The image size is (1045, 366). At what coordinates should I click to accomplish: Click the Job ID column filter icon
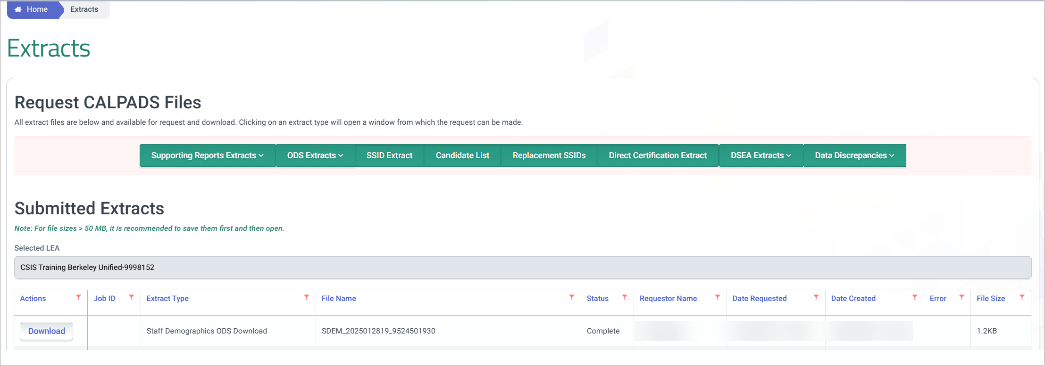pyautogui.click(x=131, y=297)
